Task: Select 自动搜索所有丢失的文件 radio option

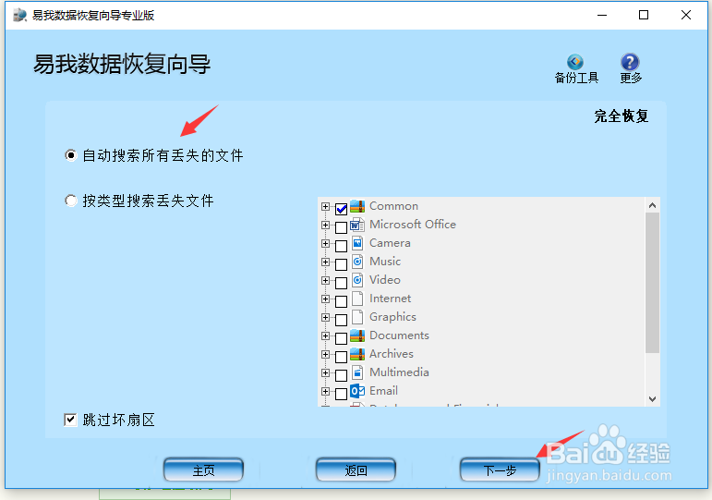Action: click(71, 155)
